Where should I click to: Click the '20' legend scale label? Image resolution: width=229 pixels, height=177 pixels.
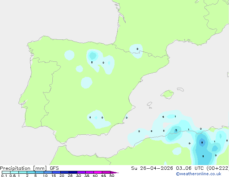tap(62, 176)
